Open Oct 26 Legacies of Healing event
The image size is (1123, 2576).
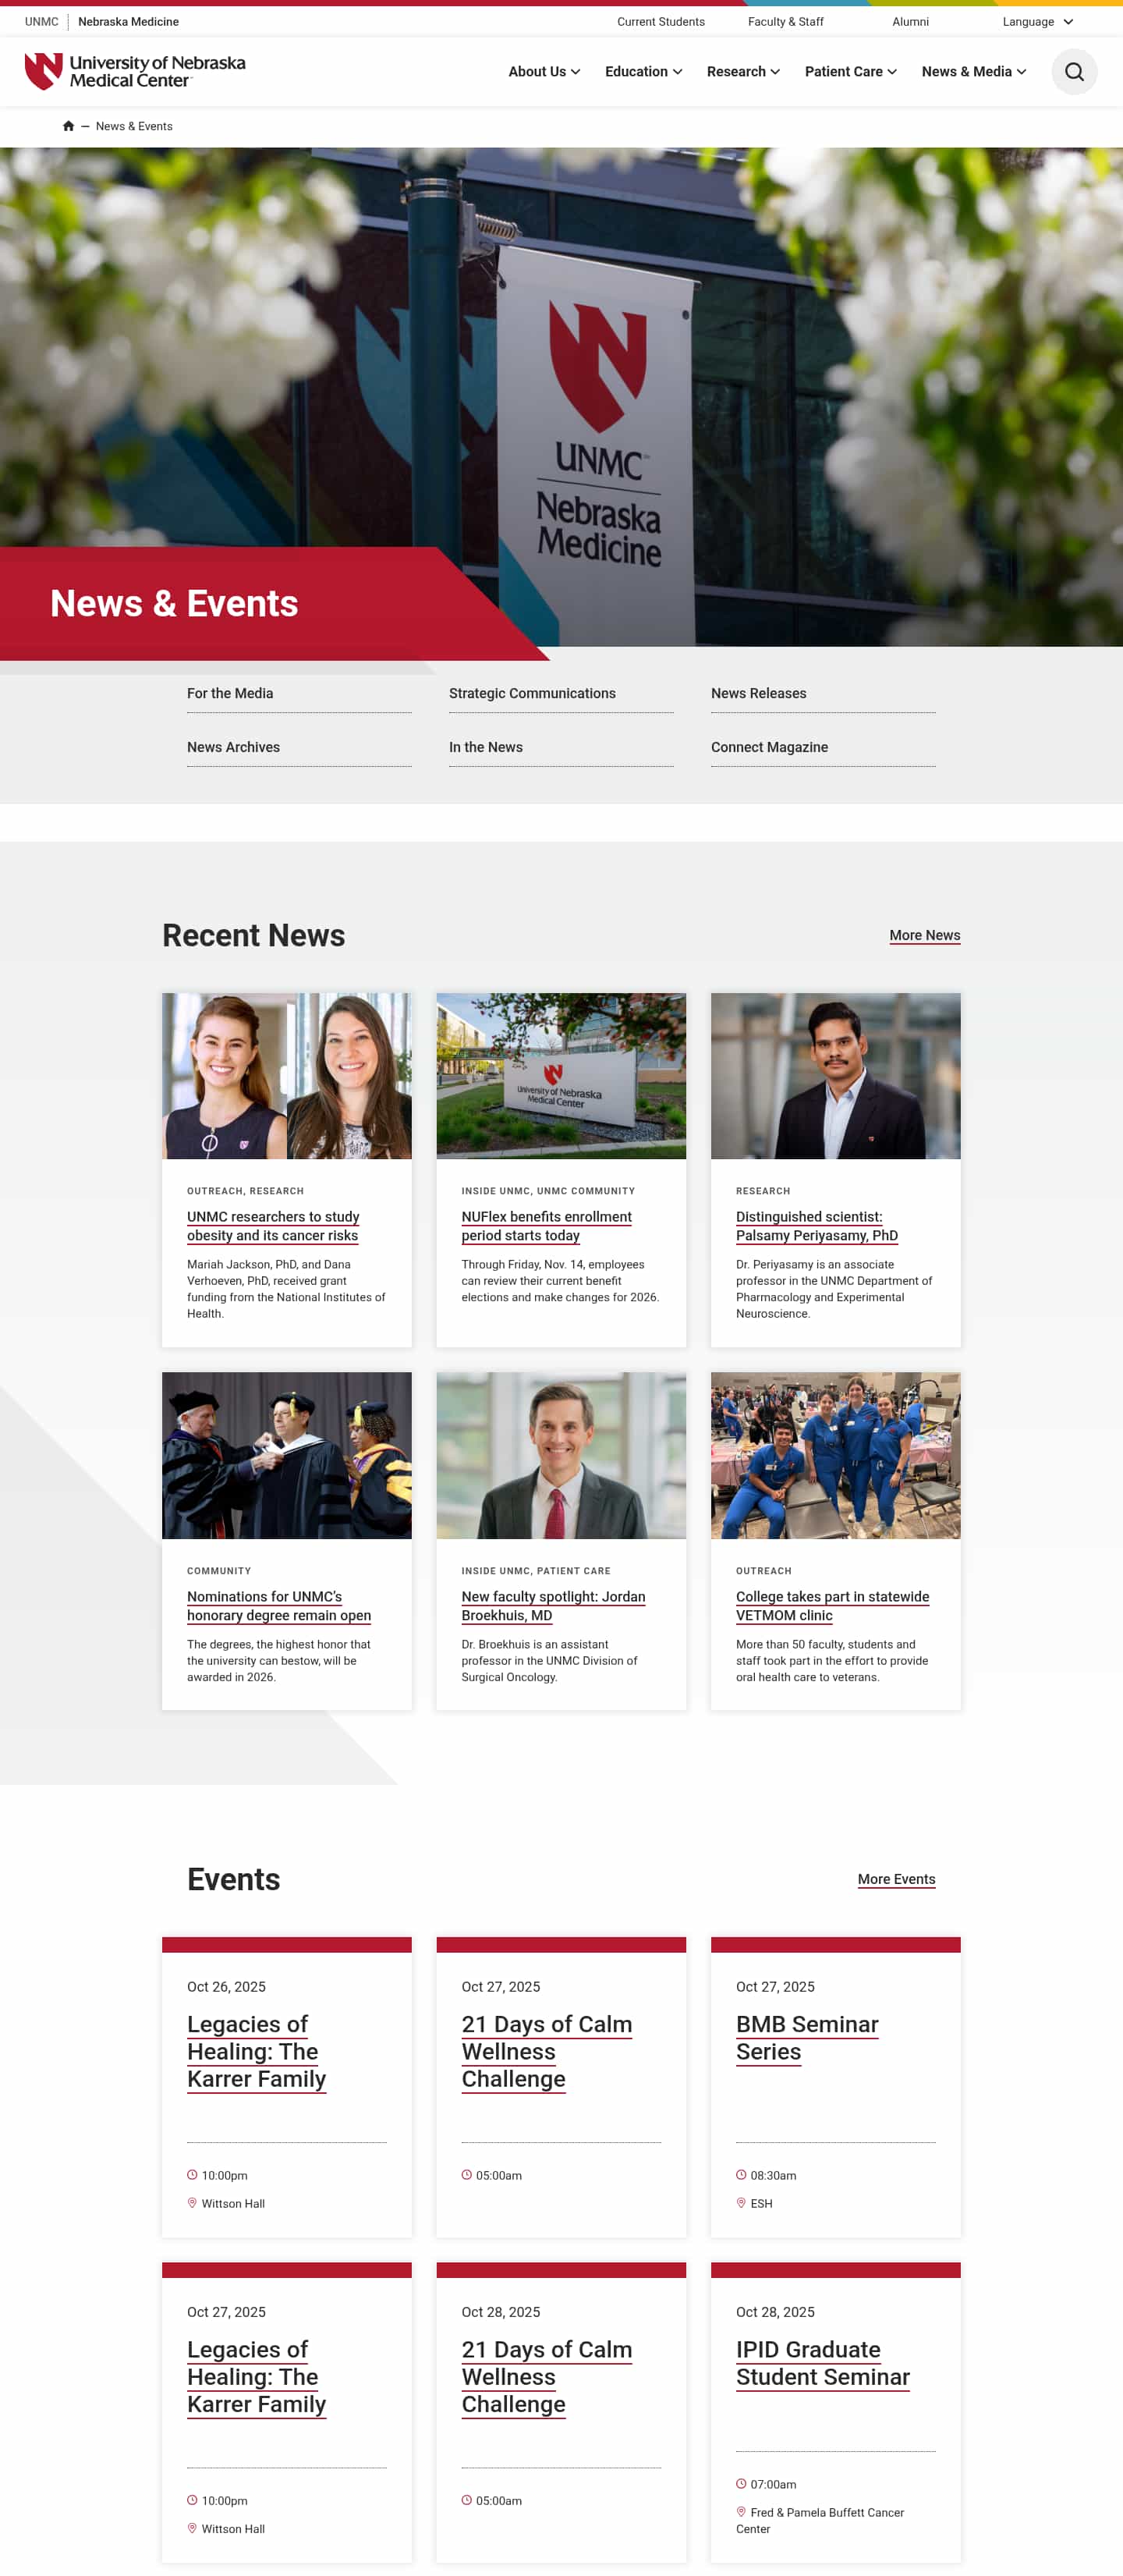point(256,2052)
